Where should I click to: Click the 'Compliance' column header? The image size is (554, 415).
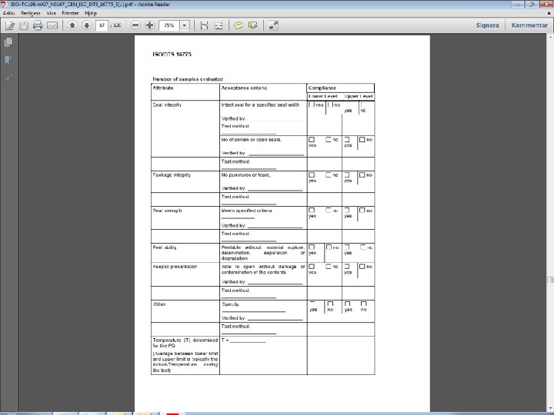(x=322, y=88)
